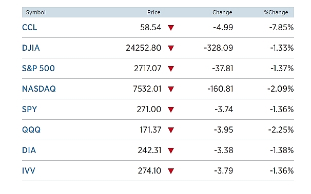
Task: Open the NASDAQ symbol link
Action: (x=39, y=89)
